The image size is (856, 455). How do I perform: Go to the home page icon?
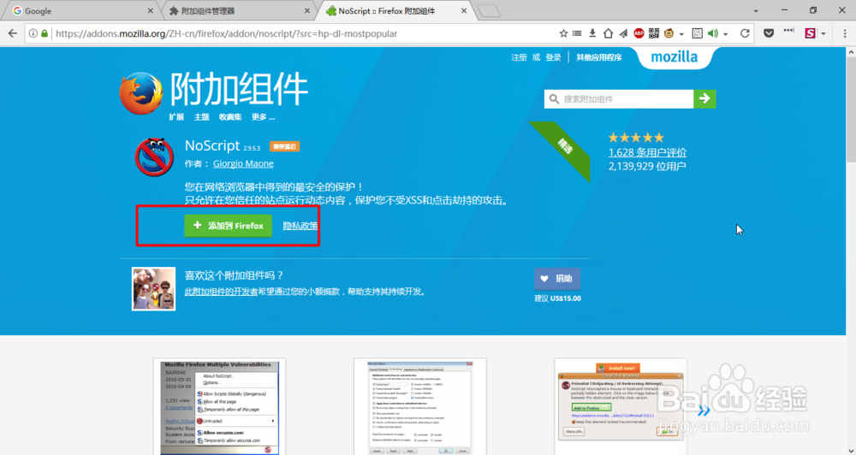[x=608, y=34]
